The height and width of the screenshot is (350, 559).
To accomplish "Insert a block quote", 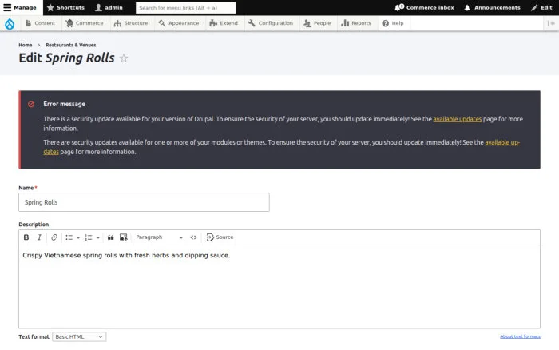I will click(111, 237).
